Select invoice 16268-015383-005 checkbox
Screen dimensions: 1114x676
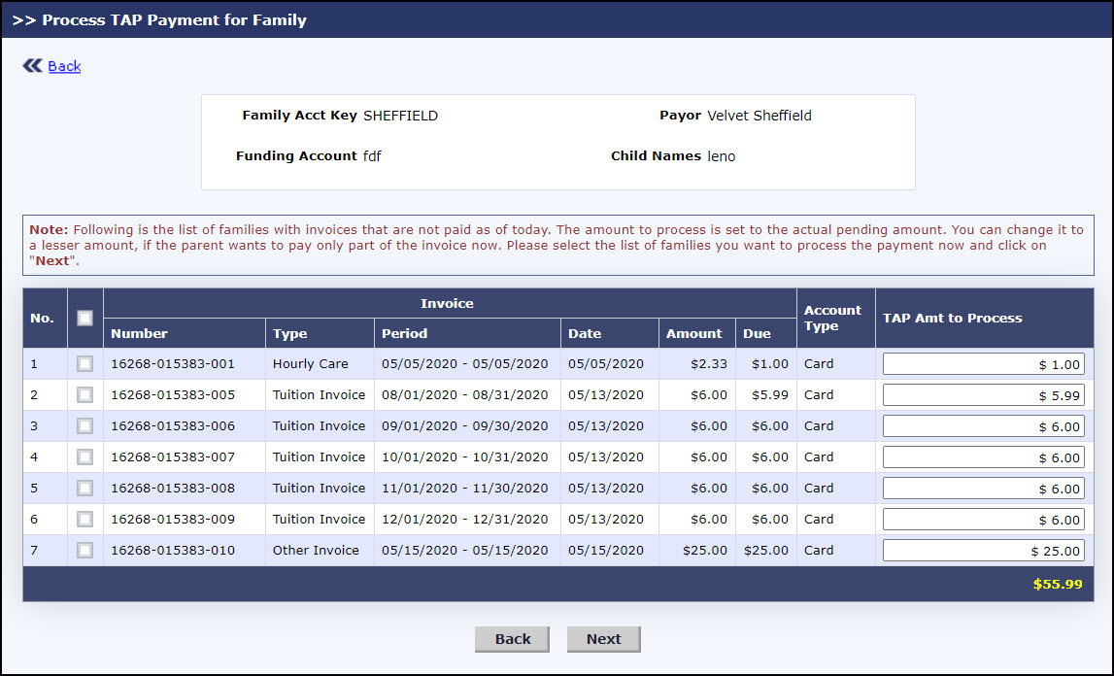click(84, 395)
